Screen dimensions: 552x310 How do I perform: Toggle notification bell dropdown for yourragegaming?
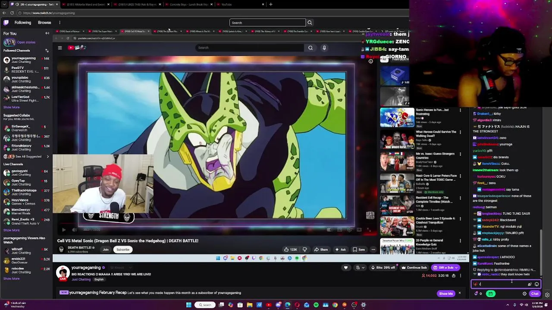tap(360, 268)
